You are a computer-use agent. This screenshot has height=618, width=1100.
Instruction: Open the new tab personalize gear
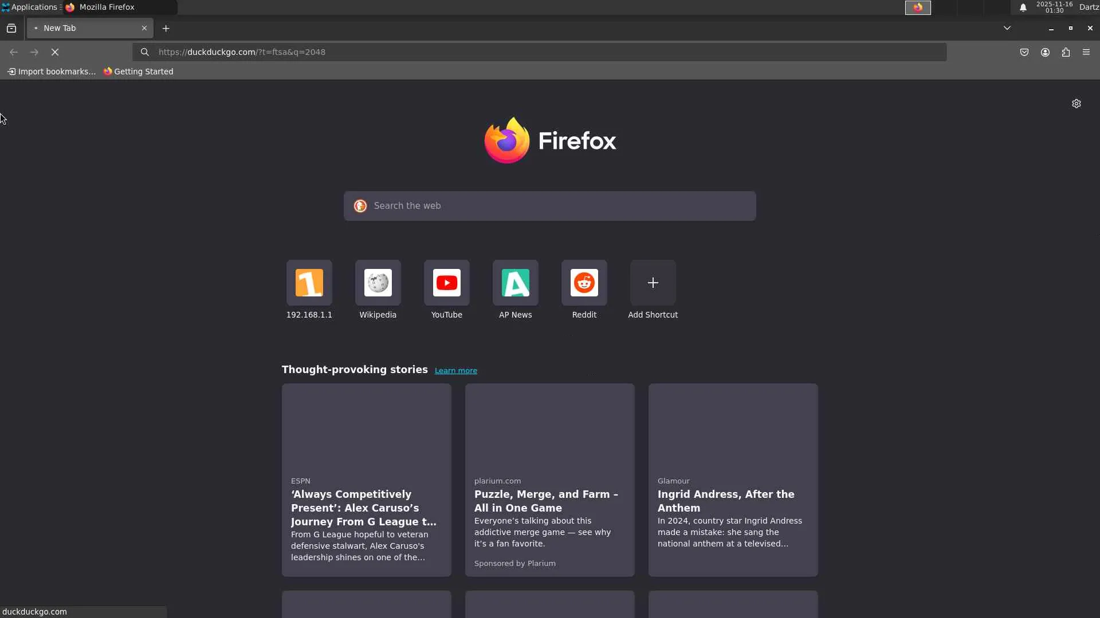[x=1077, y=104]
